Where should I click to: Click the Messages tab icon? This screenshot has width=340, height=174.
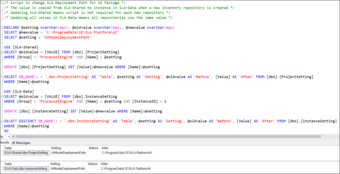(13, 143)
